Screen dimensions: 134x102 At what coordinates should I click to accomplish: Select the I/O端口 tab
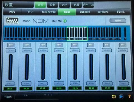point(121,12)
